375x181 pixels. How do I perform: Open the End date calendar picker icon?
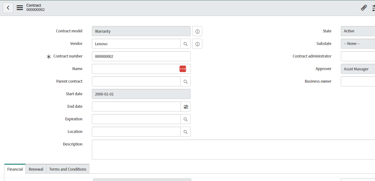click(186, 107)
